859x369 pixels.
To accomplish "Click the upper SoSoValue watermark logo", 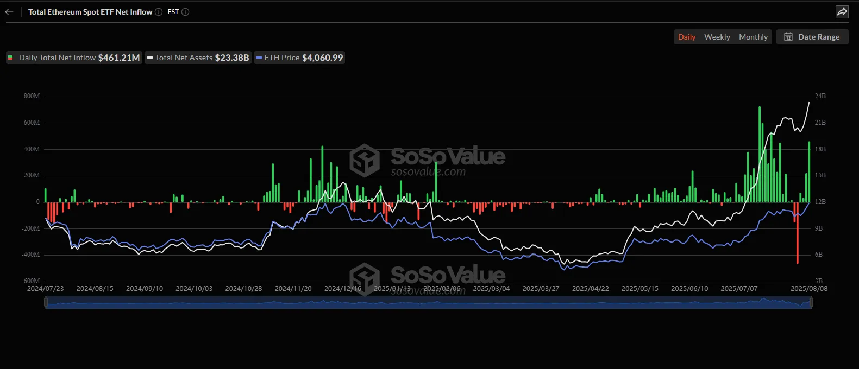I will tap(365, 160).
